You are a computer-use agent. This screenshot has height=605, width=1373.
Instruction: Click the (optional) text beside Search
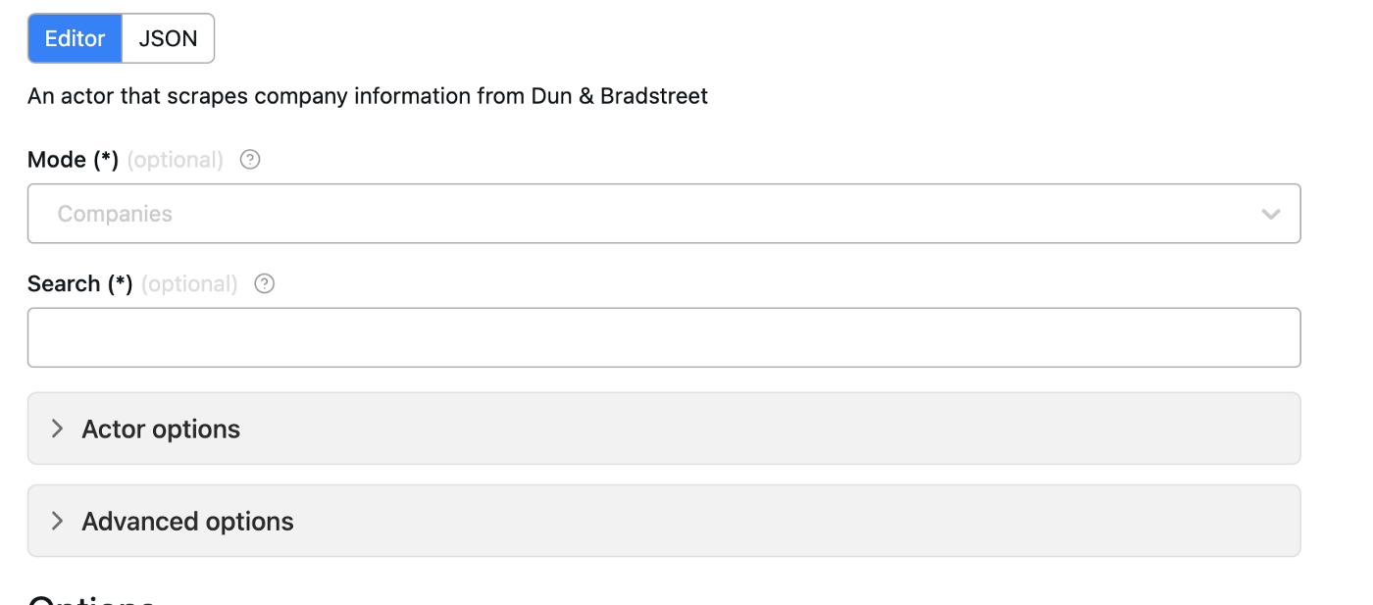(189, 283)
